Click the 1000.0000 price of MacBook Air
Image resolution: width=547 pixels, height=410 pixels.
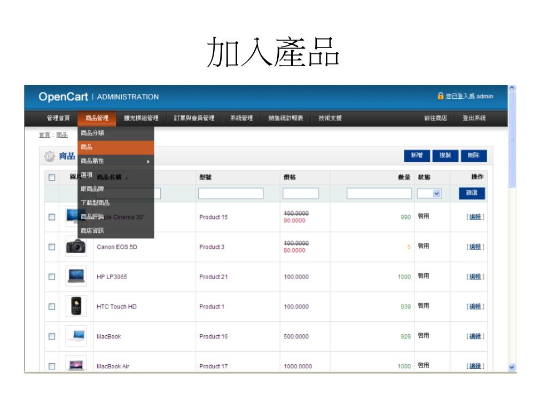298,366
